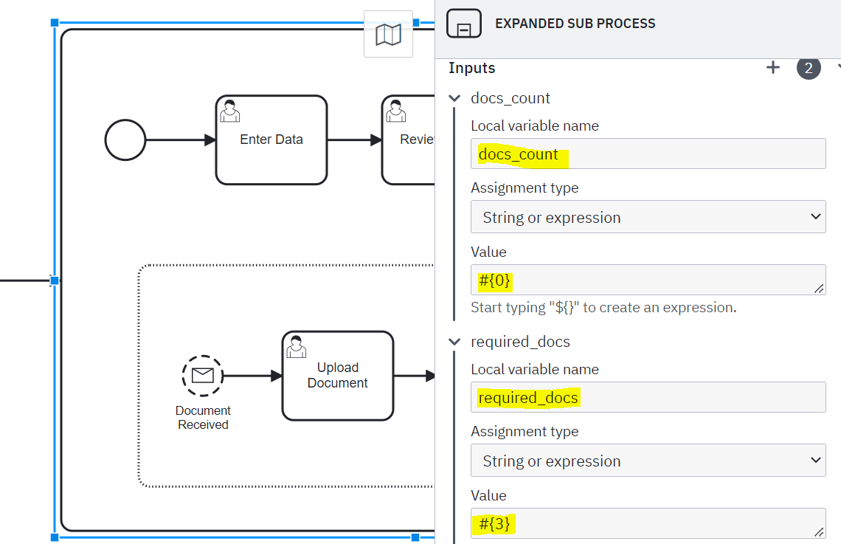Screen dimensions: 841x544
Task: Click the user icon on Upload Document task
Action: pyautogui.click(x=296, y=347)
